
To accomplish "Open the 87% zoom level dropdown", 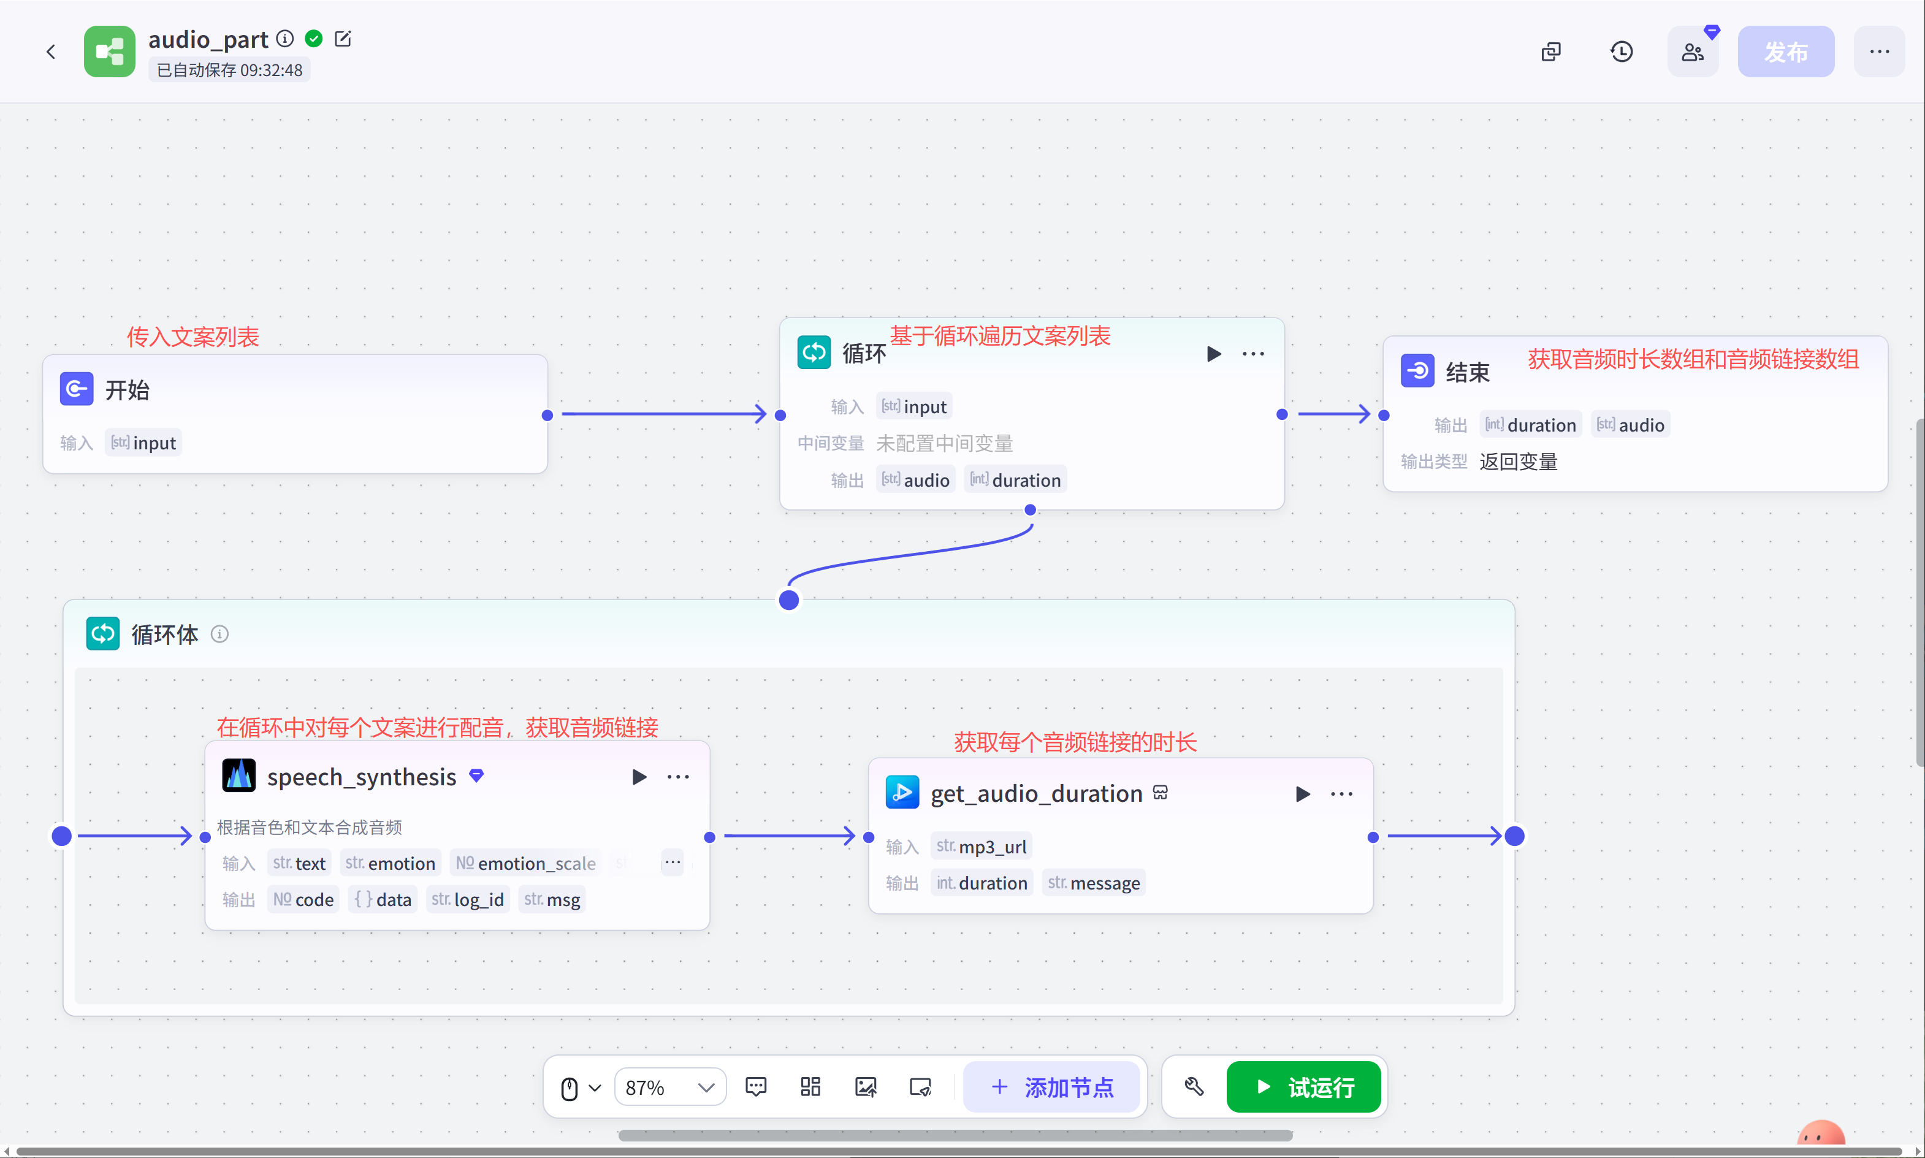I will 670,1087.
